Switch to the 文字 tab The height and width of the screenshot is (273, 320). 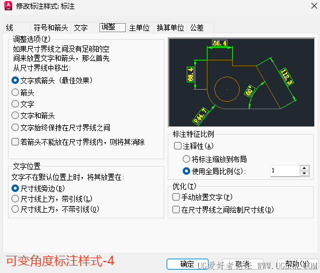pos(84,28)
